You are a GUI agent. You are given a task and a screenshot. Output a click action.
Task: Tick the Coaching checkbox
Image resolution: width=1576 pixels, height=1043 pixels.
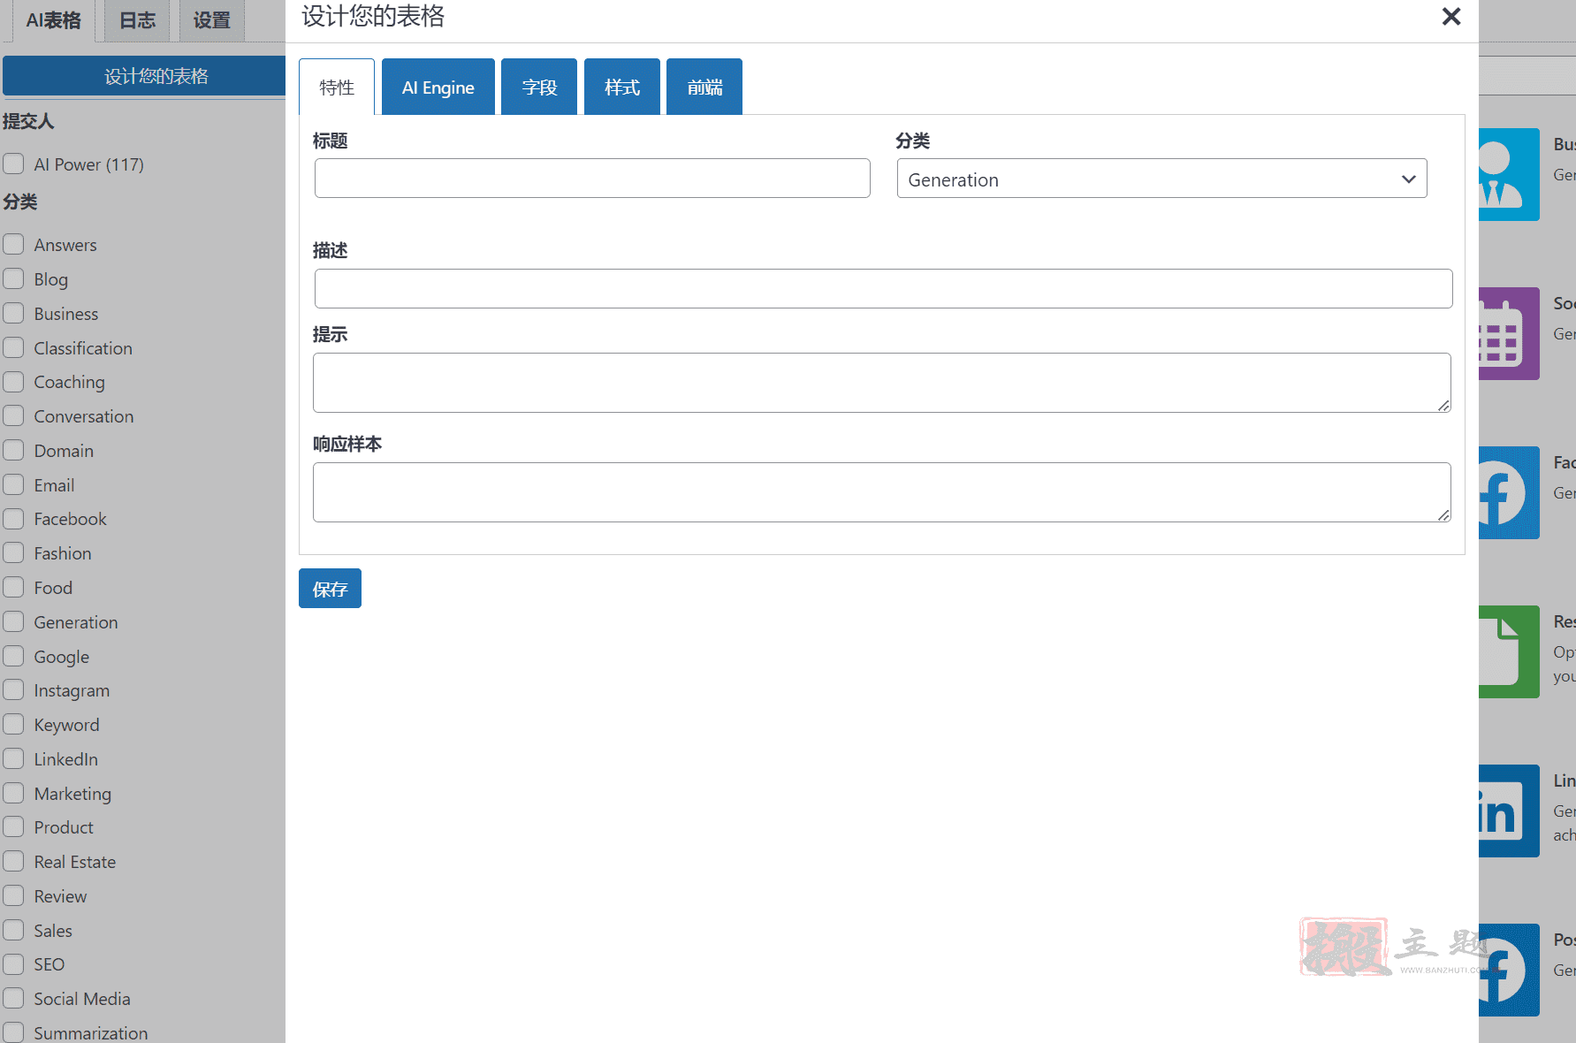13,381
